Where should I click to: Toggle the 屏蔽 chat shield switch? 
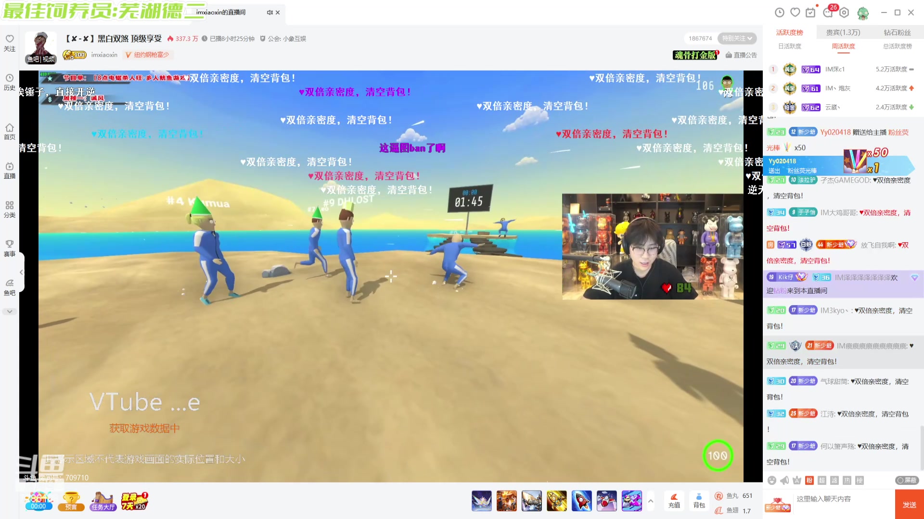[907, 481]
